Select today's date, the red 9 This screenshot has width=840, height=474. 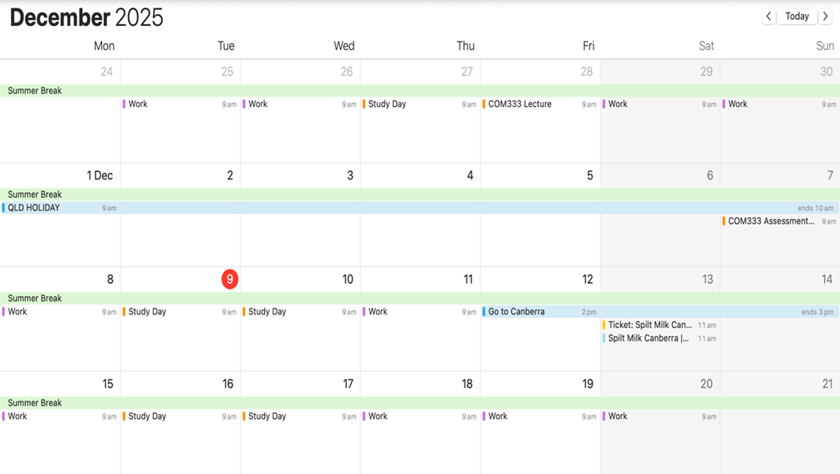point(230,280)
